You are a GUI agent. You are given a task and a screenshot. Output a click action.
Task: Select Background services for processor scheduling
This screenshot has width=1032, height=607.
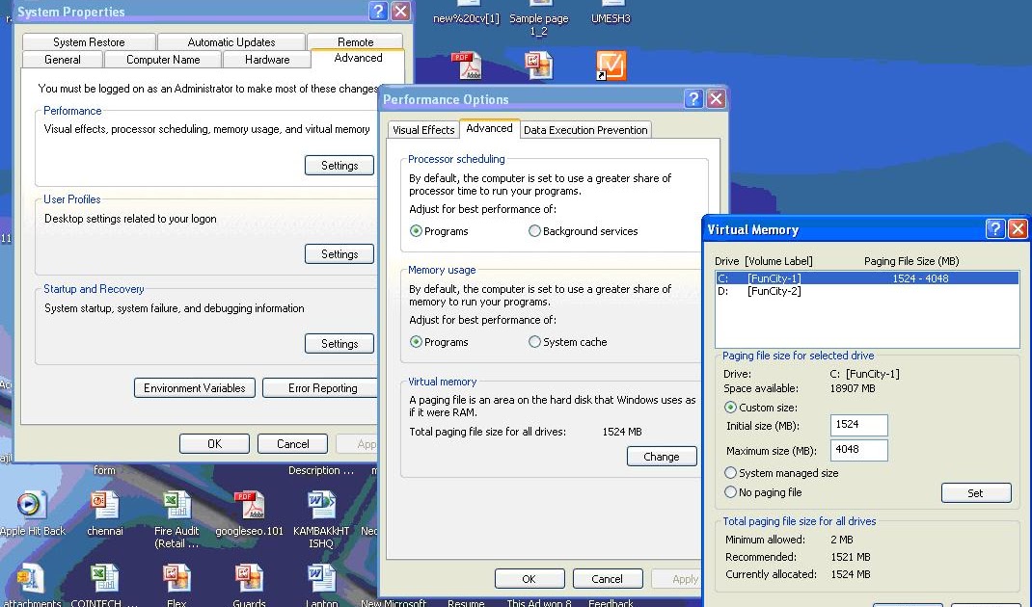coord(534,231)
